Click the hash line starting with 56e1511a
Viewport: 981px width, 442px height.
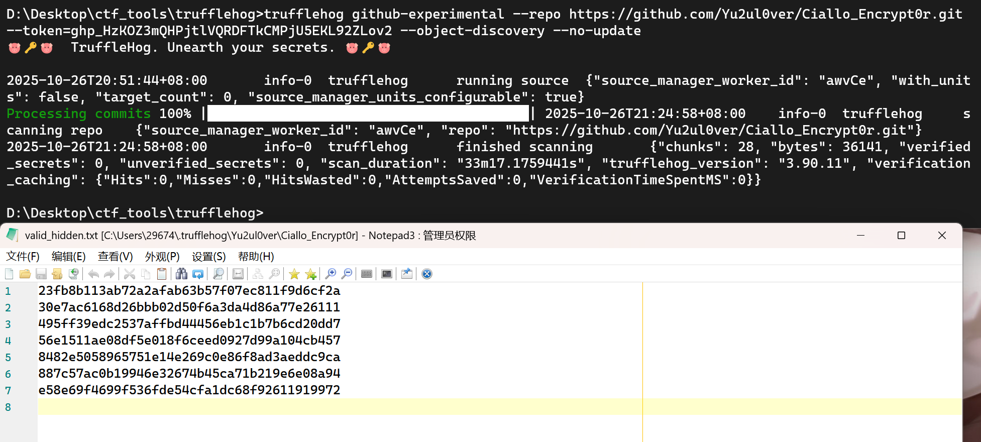[189, 341]
